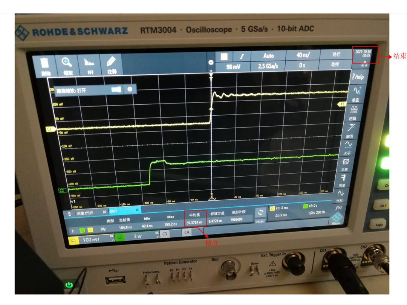
Task: Open the Vertical (垂直) menu
Action: (x=356, y=94)
